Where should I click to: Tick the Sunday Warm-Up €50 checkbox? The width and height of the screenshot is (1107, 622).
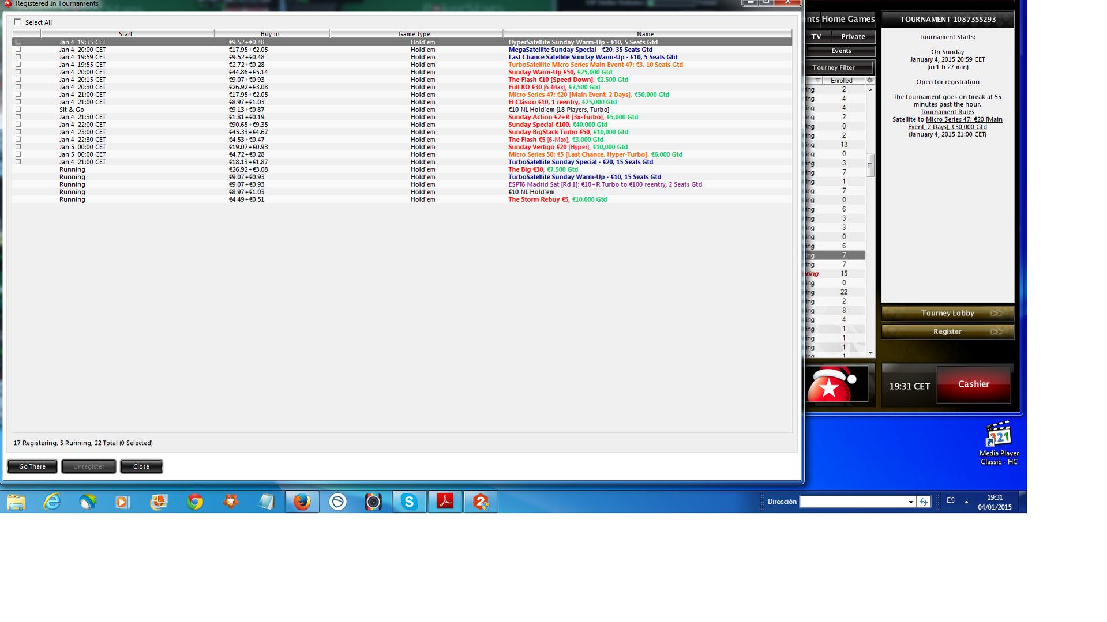pyautogui.click(x=18, y=72)
